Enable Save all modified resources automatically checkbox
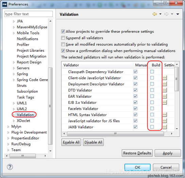Image resolution: width=185 pixels, height=178 pixels. (63, 44)
